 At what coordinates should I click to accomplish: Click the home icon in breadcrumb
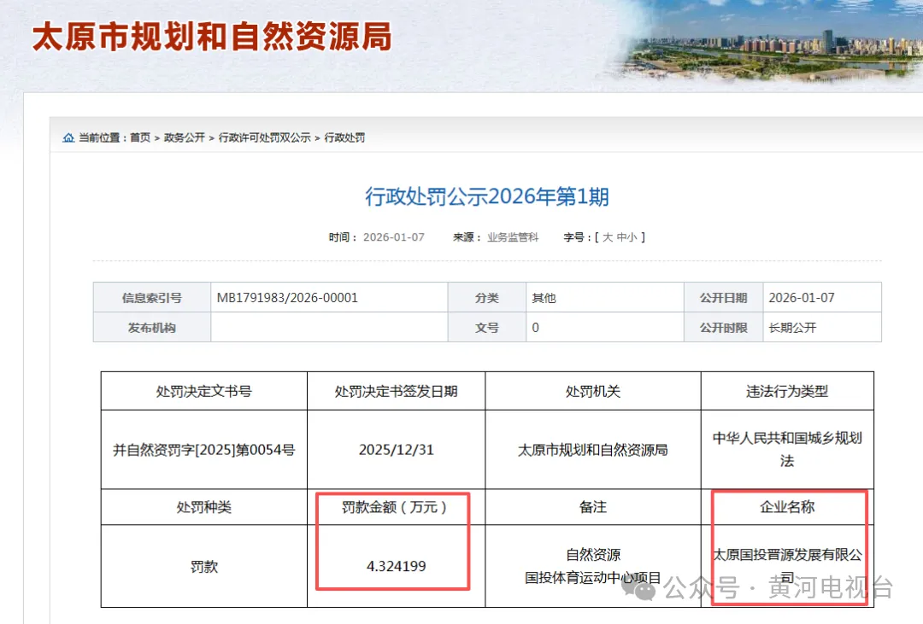coord(69,137)
